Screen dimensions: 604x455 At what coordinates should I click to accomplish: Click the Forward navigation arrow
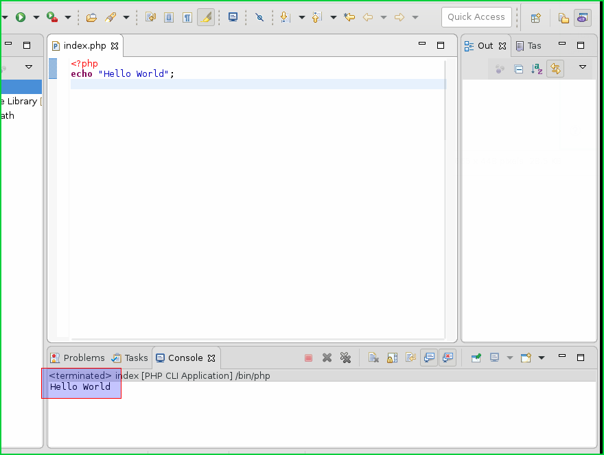(399, 17)
